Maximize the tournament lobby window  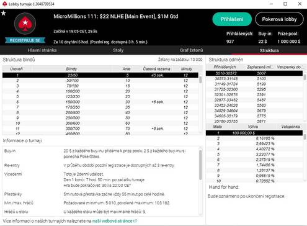tap(285, 4)
